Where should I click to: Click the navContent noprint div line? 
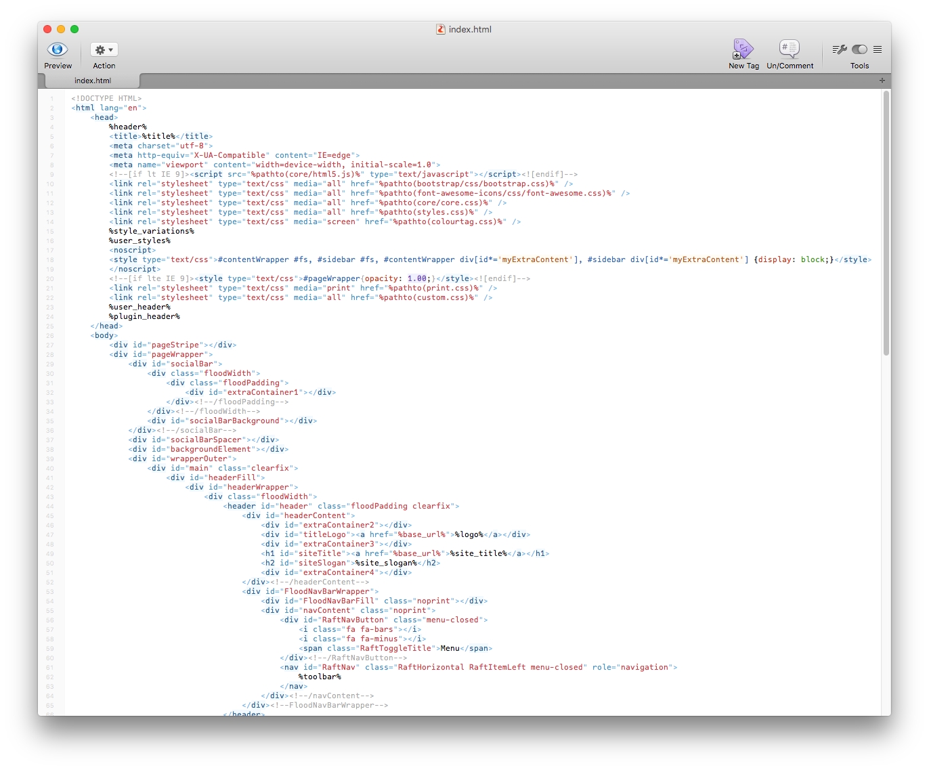(x=348, y=610)
